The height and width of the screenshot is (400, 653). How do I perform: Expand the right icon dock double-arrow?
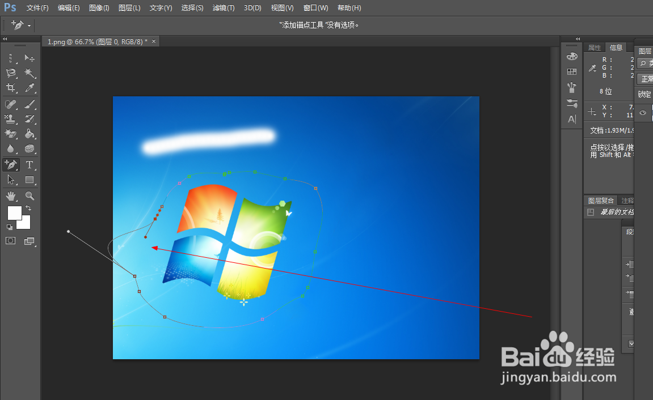[578, 39]
